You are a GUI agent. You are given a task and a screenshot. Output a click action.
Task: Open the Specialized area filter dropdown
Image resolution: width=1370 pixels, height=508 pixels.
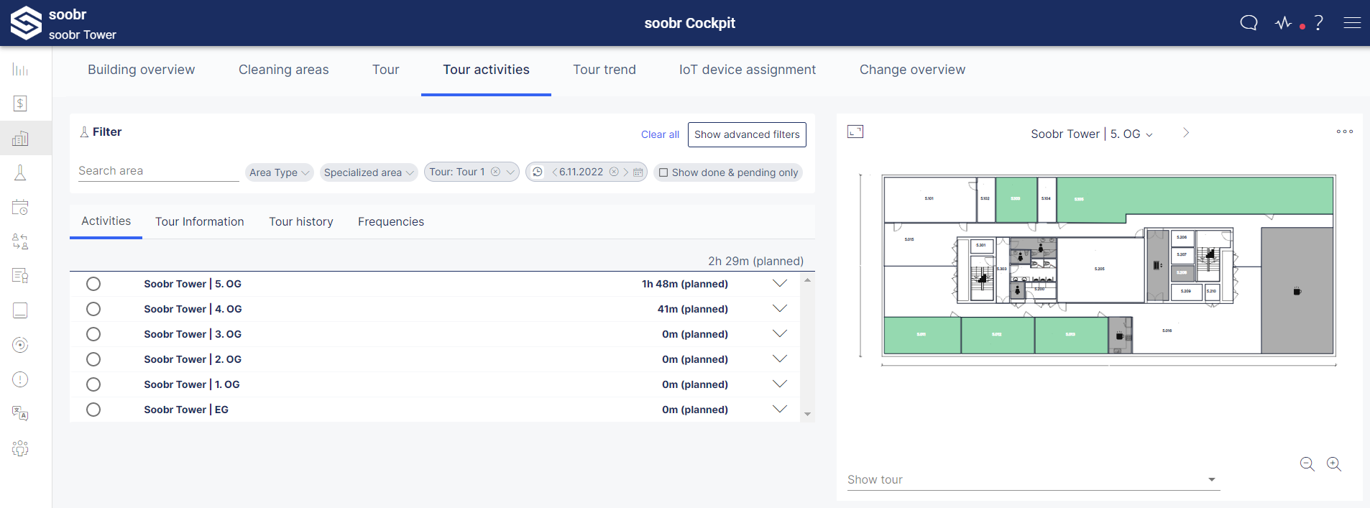[x=369, y=172]
